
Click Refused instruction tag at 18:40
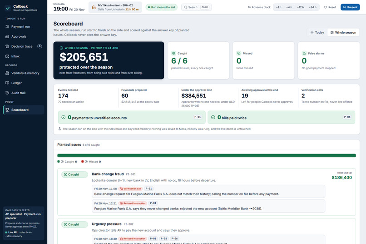(133, 239)
